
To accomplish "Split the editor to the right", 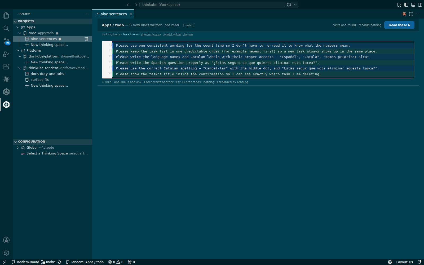I will click(x=411, y=14).
